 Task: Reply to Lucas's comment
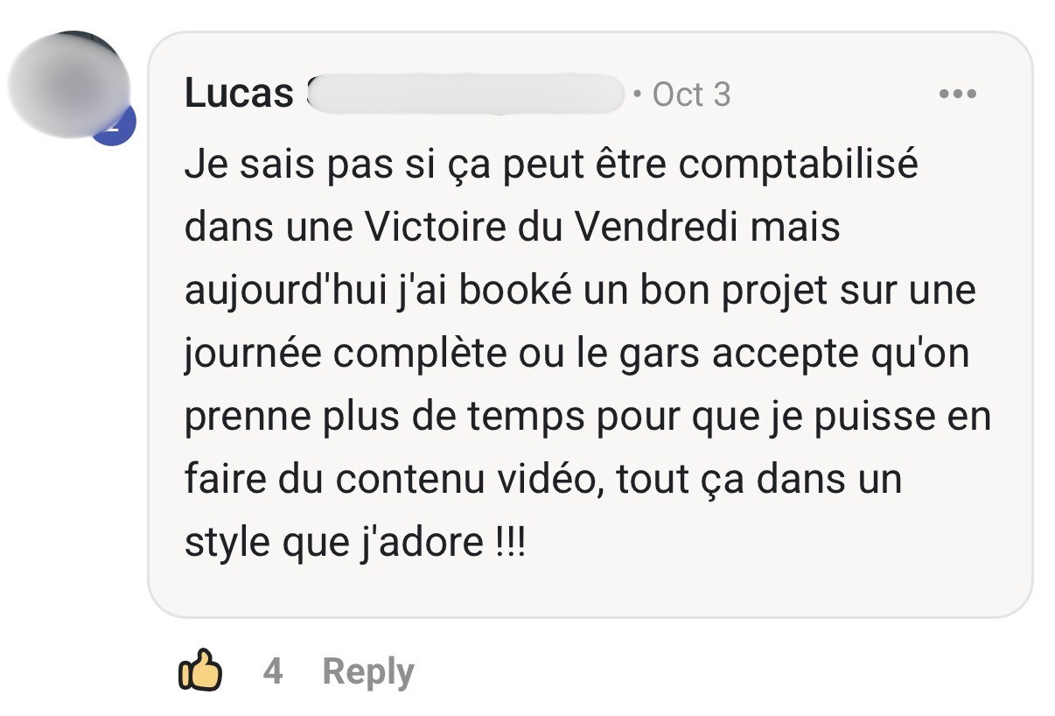click(368, 672)
